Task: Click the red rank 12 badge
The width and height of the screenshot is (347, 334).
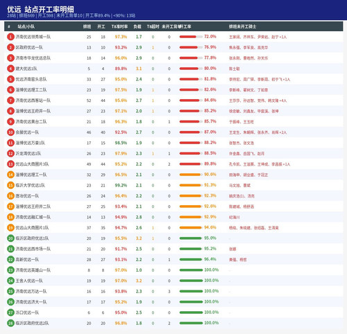Action: [x=10, y=153]
